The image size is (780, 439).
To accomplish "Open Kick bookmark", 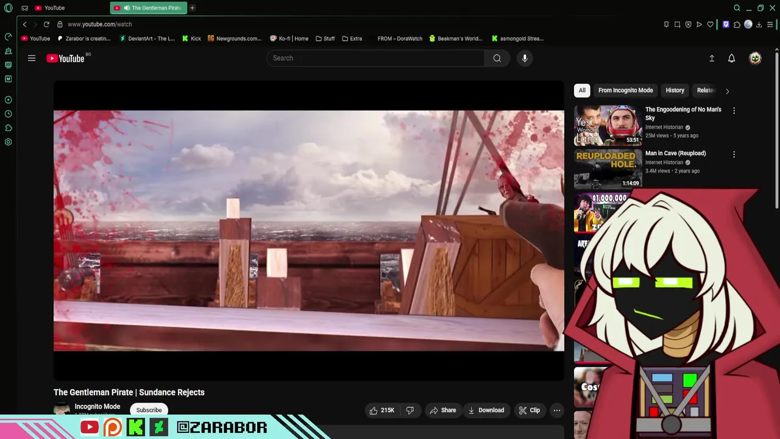I will click(191, 38).
